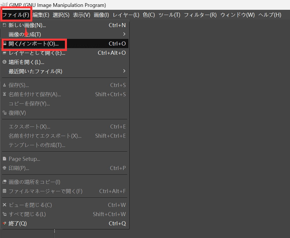Expand the 最近開いたファイル submenu arrow
The height and width of the screenshot is (238, 290).
tap(124, 71)
